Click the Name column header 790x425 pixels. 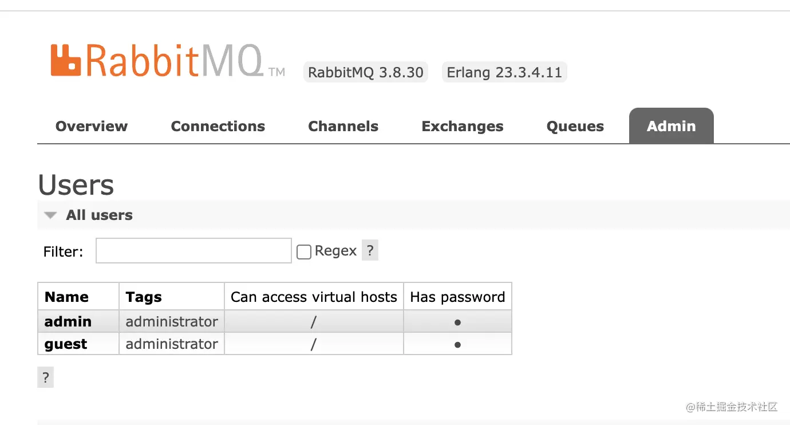pos(66,297)
